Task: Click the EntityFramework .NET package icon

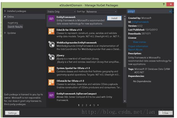Action: point(51,19)
